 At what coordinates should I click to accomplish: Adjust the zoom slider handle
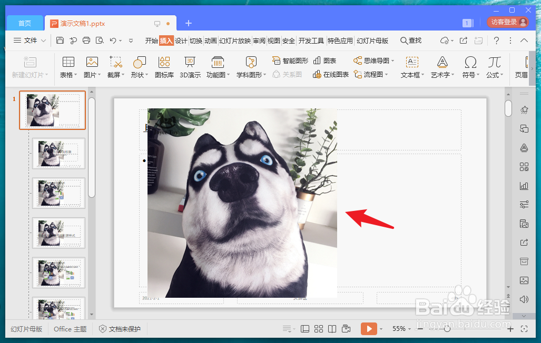(x=447, y=329)
